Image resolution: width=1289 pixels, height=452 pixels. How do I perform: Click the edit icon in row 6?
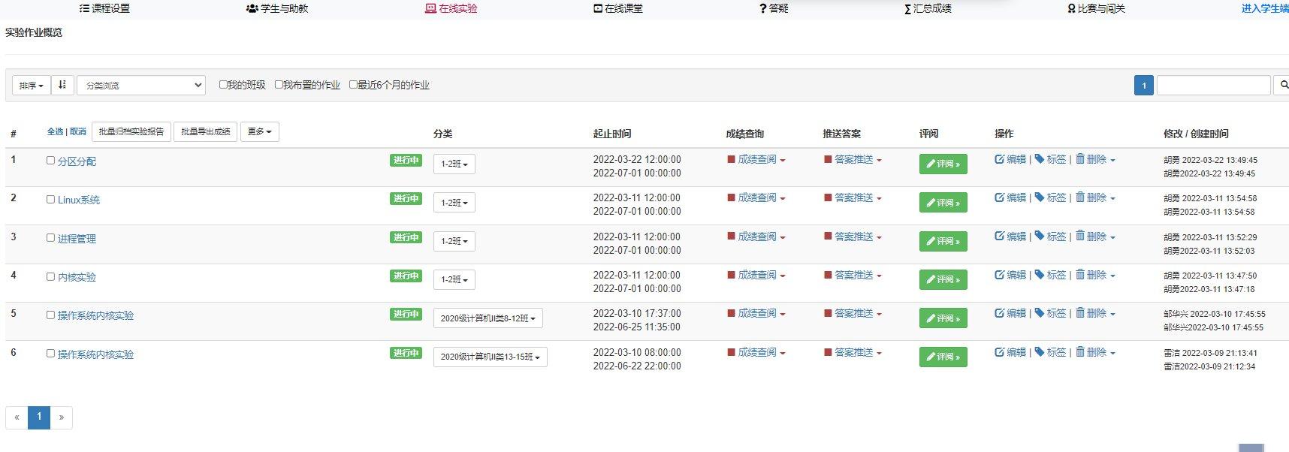pos(999,352)
